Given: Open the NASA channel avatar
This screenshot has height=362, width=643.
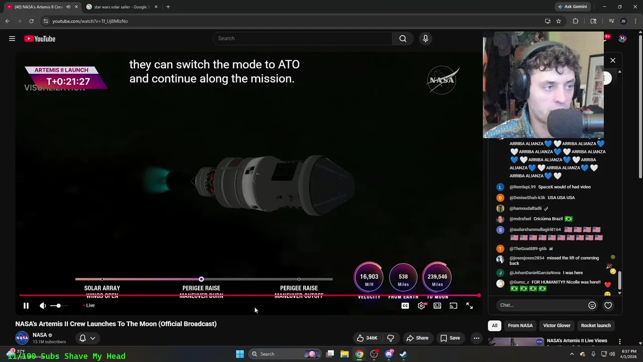Looking at the screenshot, I should (x=22, y=338).
